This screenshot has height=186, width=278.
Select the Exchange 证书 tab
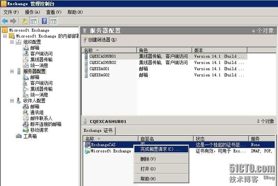[x=98, y=130]
